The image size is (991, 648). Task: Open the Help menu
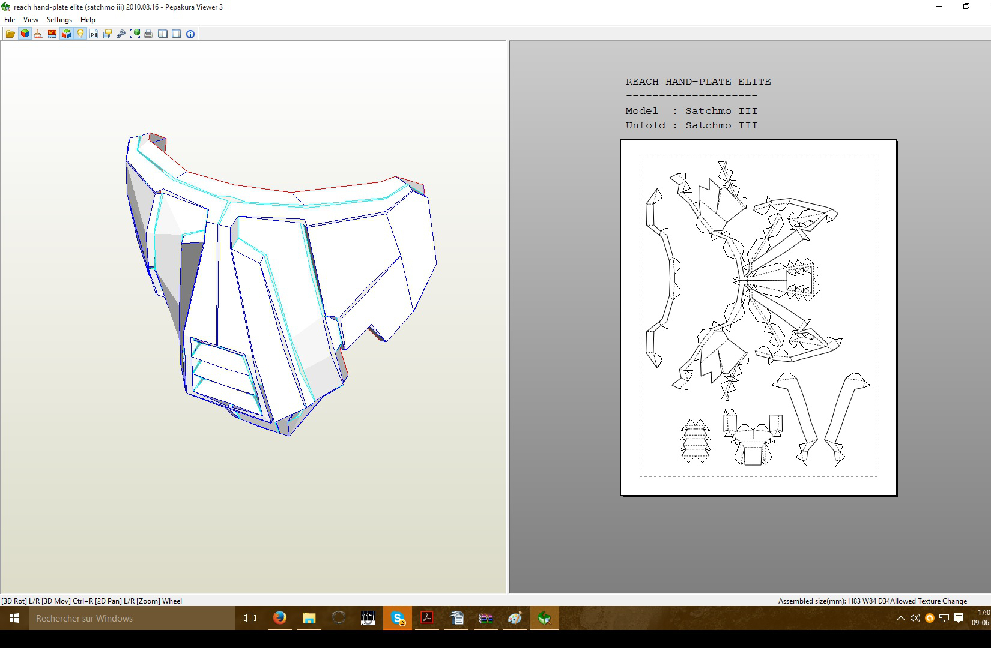pos(88,20)
